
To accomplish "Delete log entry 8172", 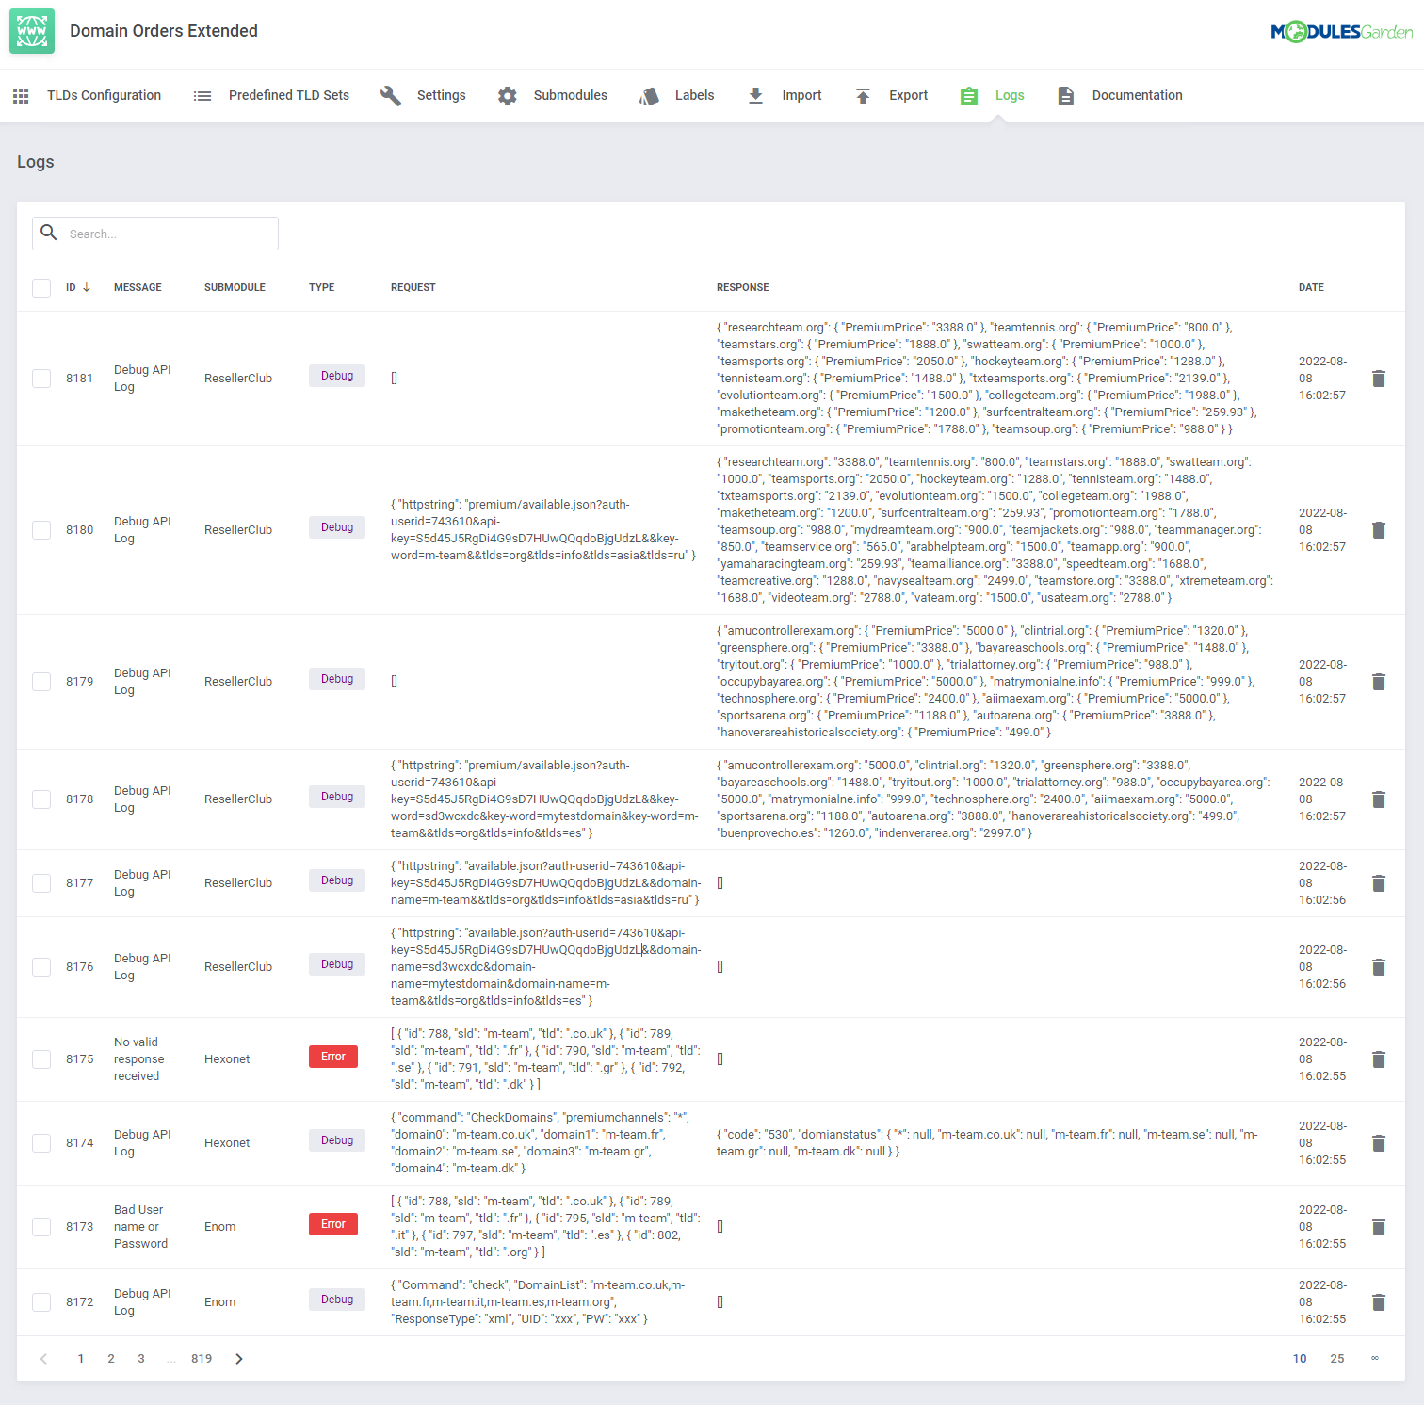I will coord(1379,1302).
